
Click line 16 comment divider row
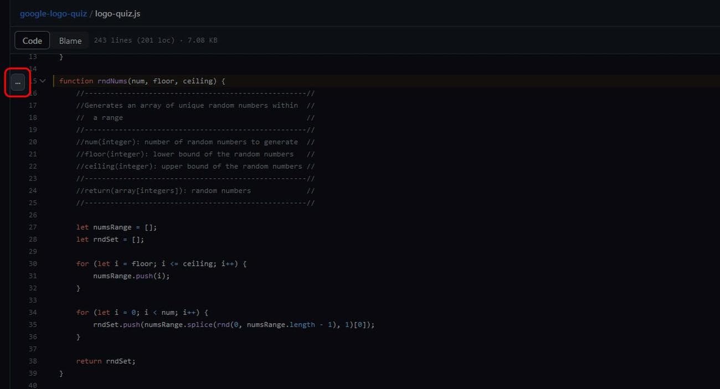(x=194, y=93)
